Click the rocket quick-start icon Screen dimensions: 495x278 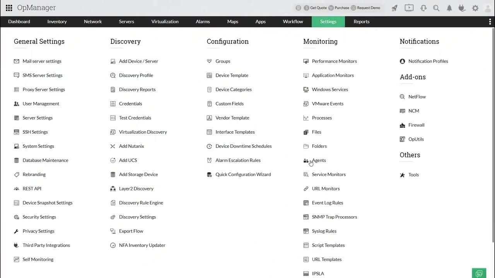(394, 8)
